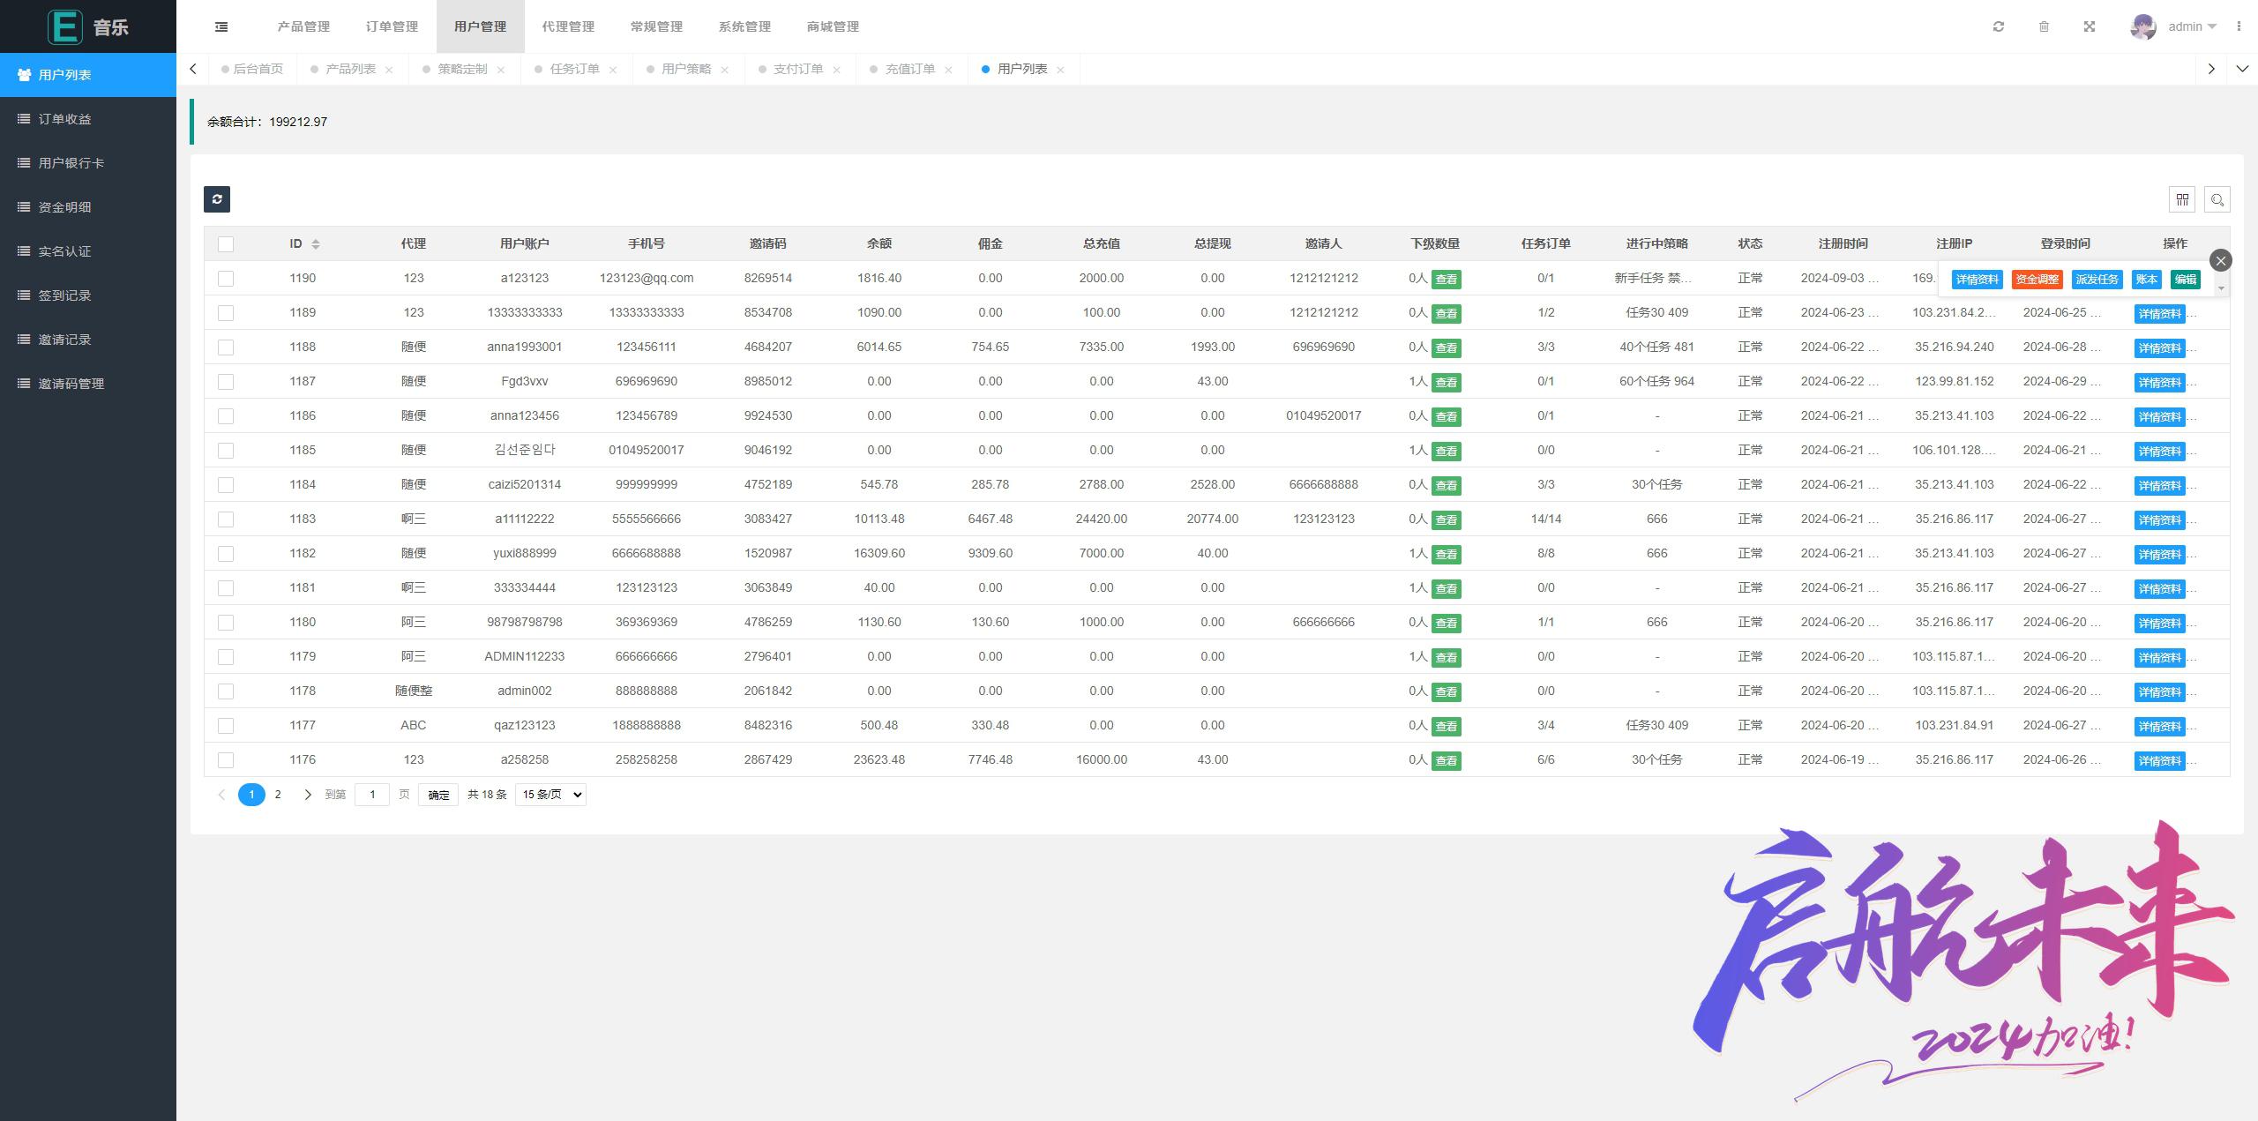Open the 商城管理 top menu

click(x=833, y=26)
